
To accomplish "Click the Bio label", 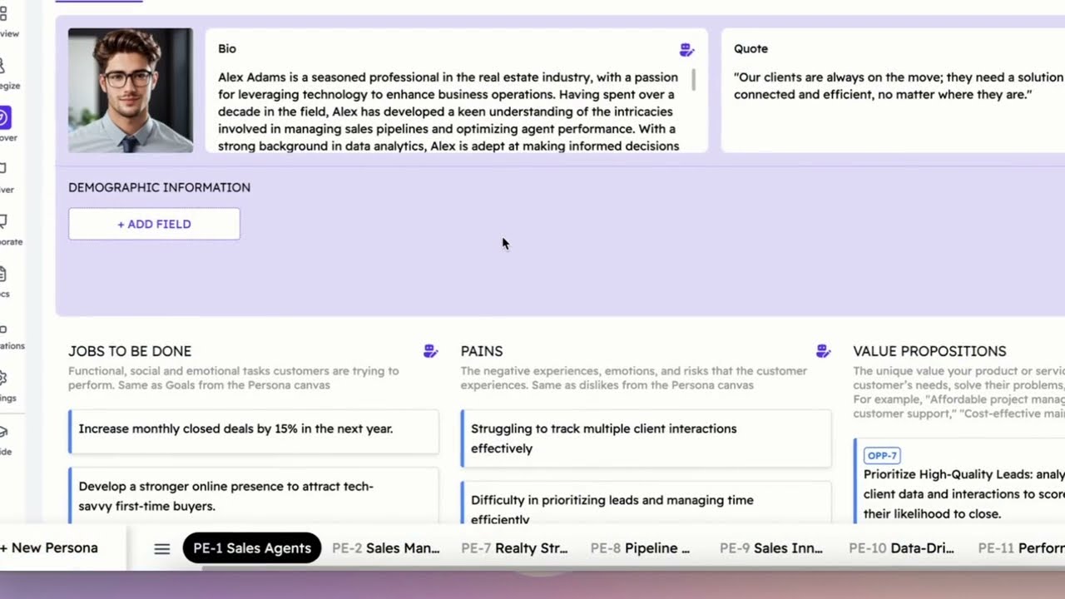I will tap(227, 49).
